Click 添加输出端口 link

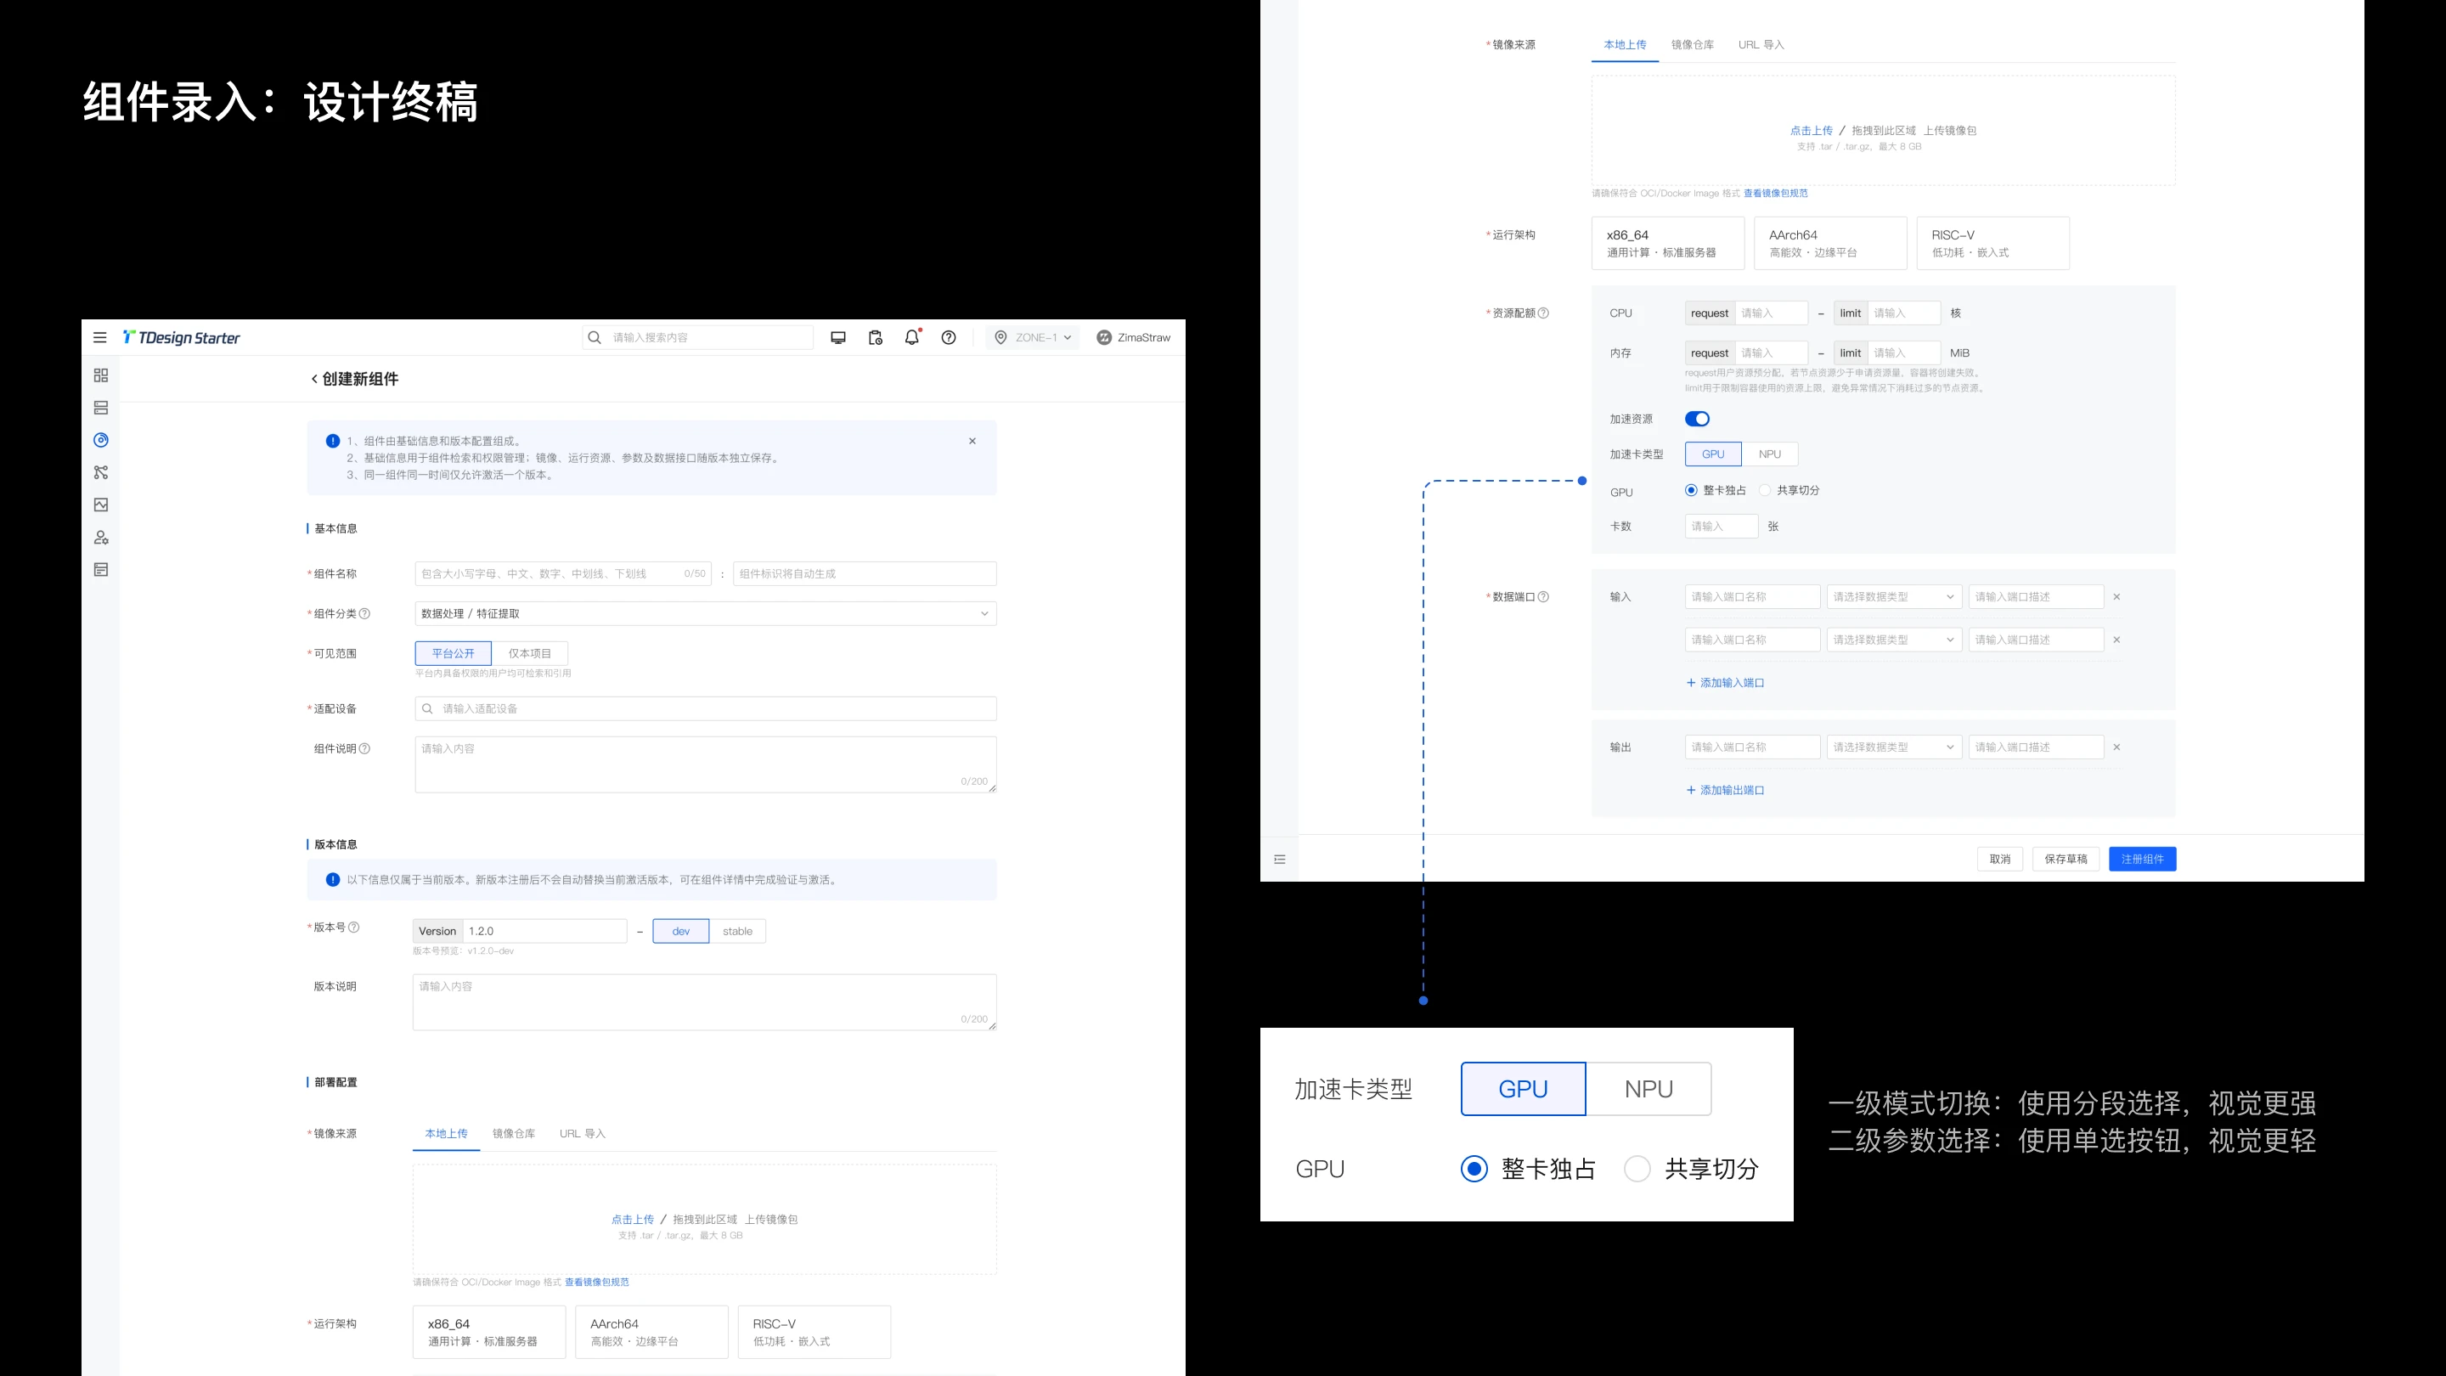point(1724,790)
